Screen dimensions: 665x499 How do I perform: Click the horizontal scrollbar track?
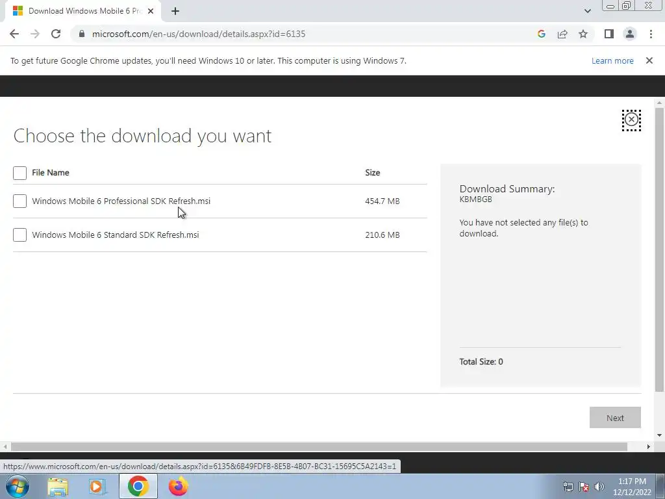pyautogui.click(x=319, y=447)
